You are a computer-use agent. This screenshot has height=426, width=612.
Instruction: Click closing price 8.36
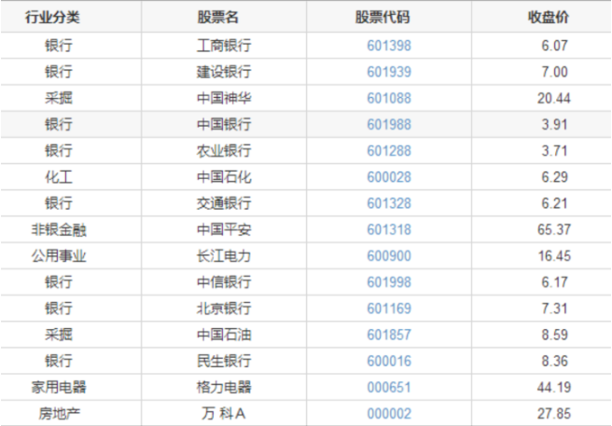click(x=554, y=361)
